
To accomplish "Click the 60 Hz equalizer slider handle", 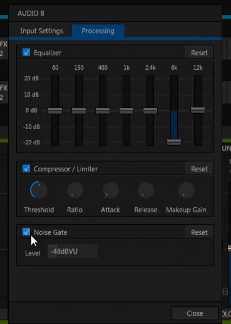I will pos(55,111).
